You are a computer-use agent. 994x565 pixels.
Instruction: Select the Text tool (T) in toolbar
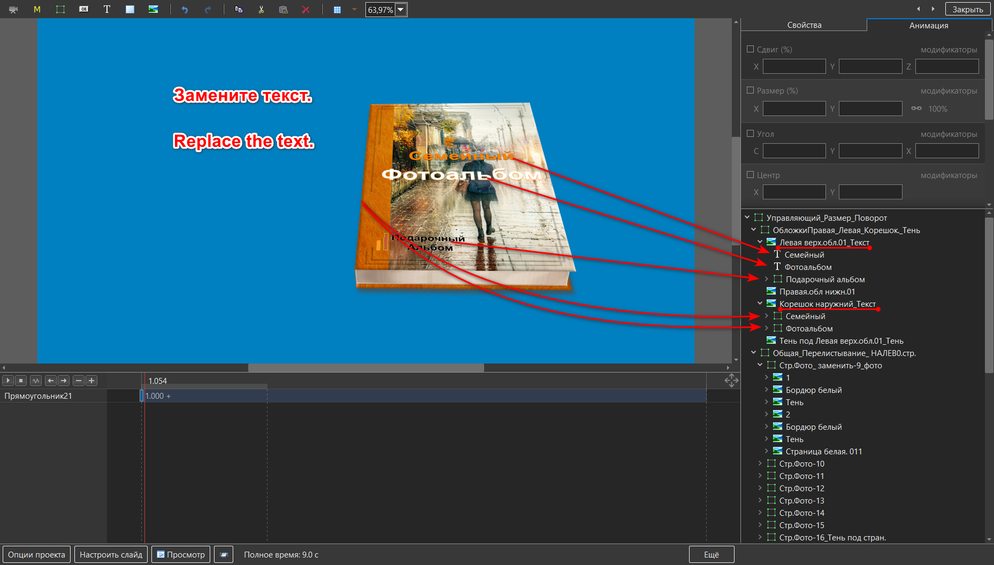click(107, 10)
